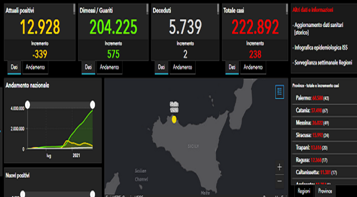The width and height of the screenshot is (357, 197).
Task: Switch to the Regioni tab
Action: click(x=304, y=191)
